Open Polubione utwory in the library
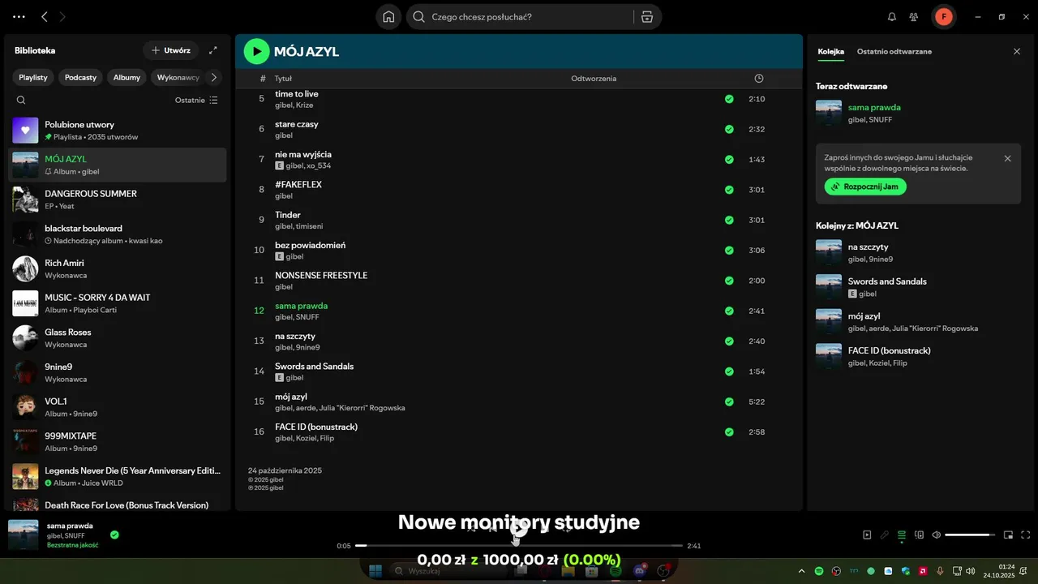Screen dimensions: 1038x584 coord(118,131)
